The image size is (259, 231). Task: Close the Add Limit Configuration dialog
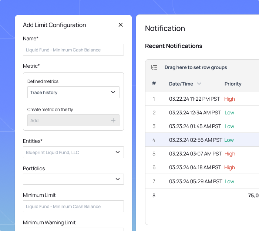click(x=121, y=25)
